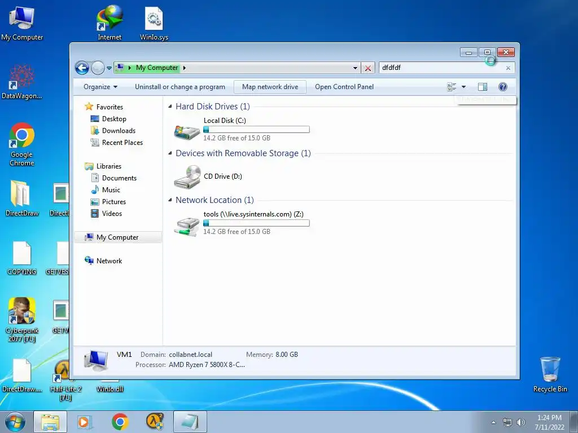Click the Network Location (1) header
The height and width of the screenshot is (433, 578).
tap(214, 200)
